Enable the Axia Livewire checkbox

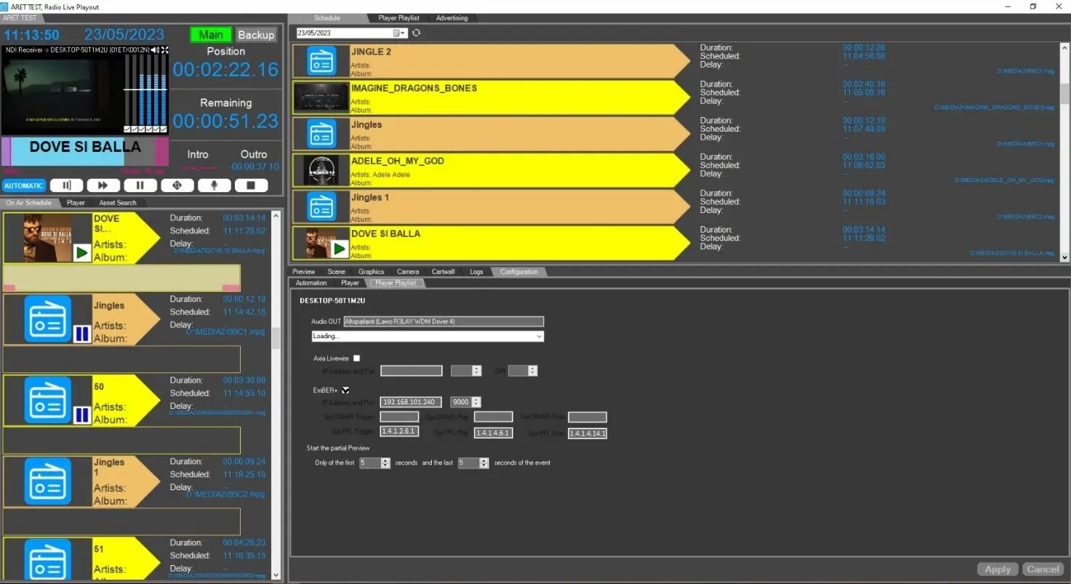coord(356,358)
